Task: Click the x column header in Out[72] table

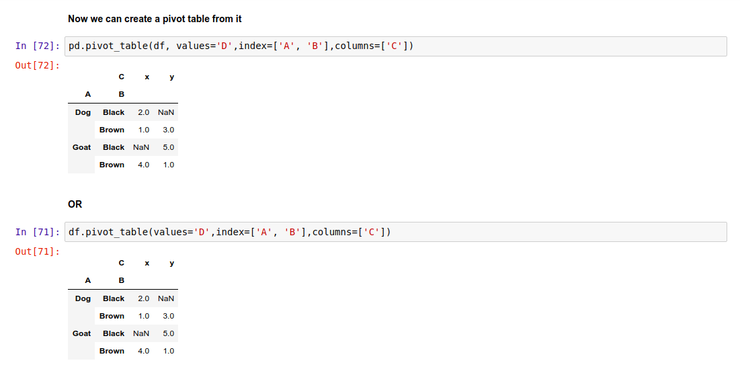Action: 147,77
